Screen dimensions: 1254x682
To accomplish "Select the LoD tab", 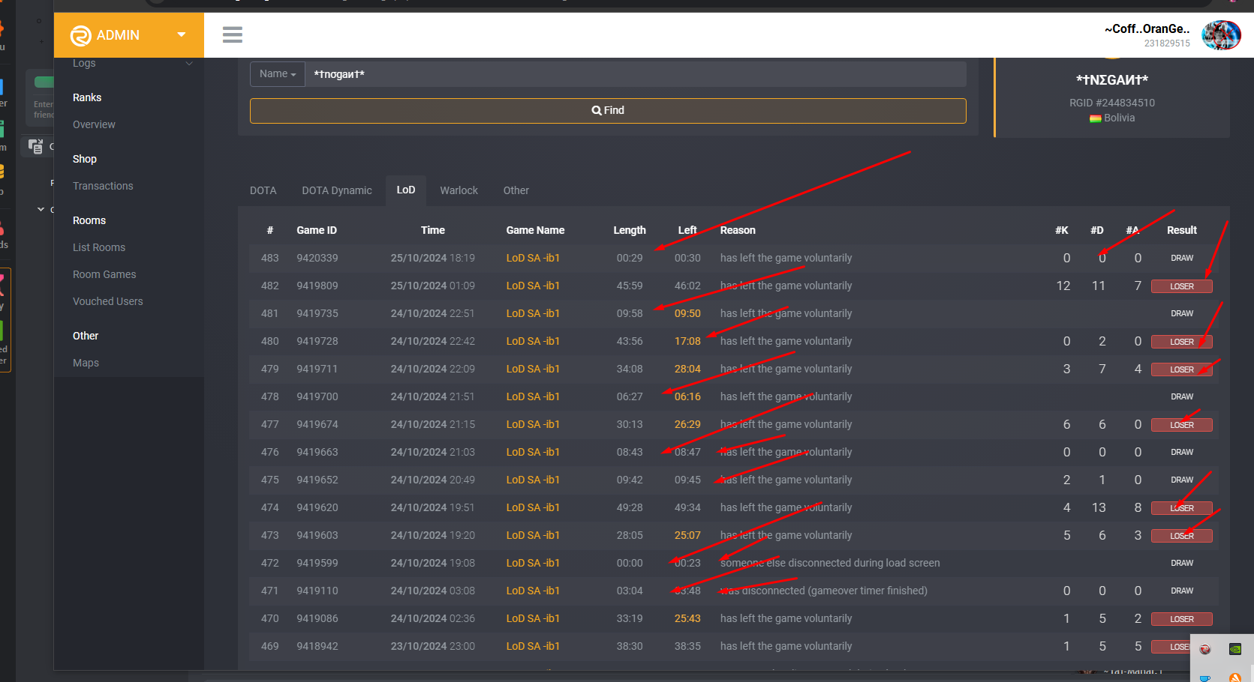I will (406, 190).
